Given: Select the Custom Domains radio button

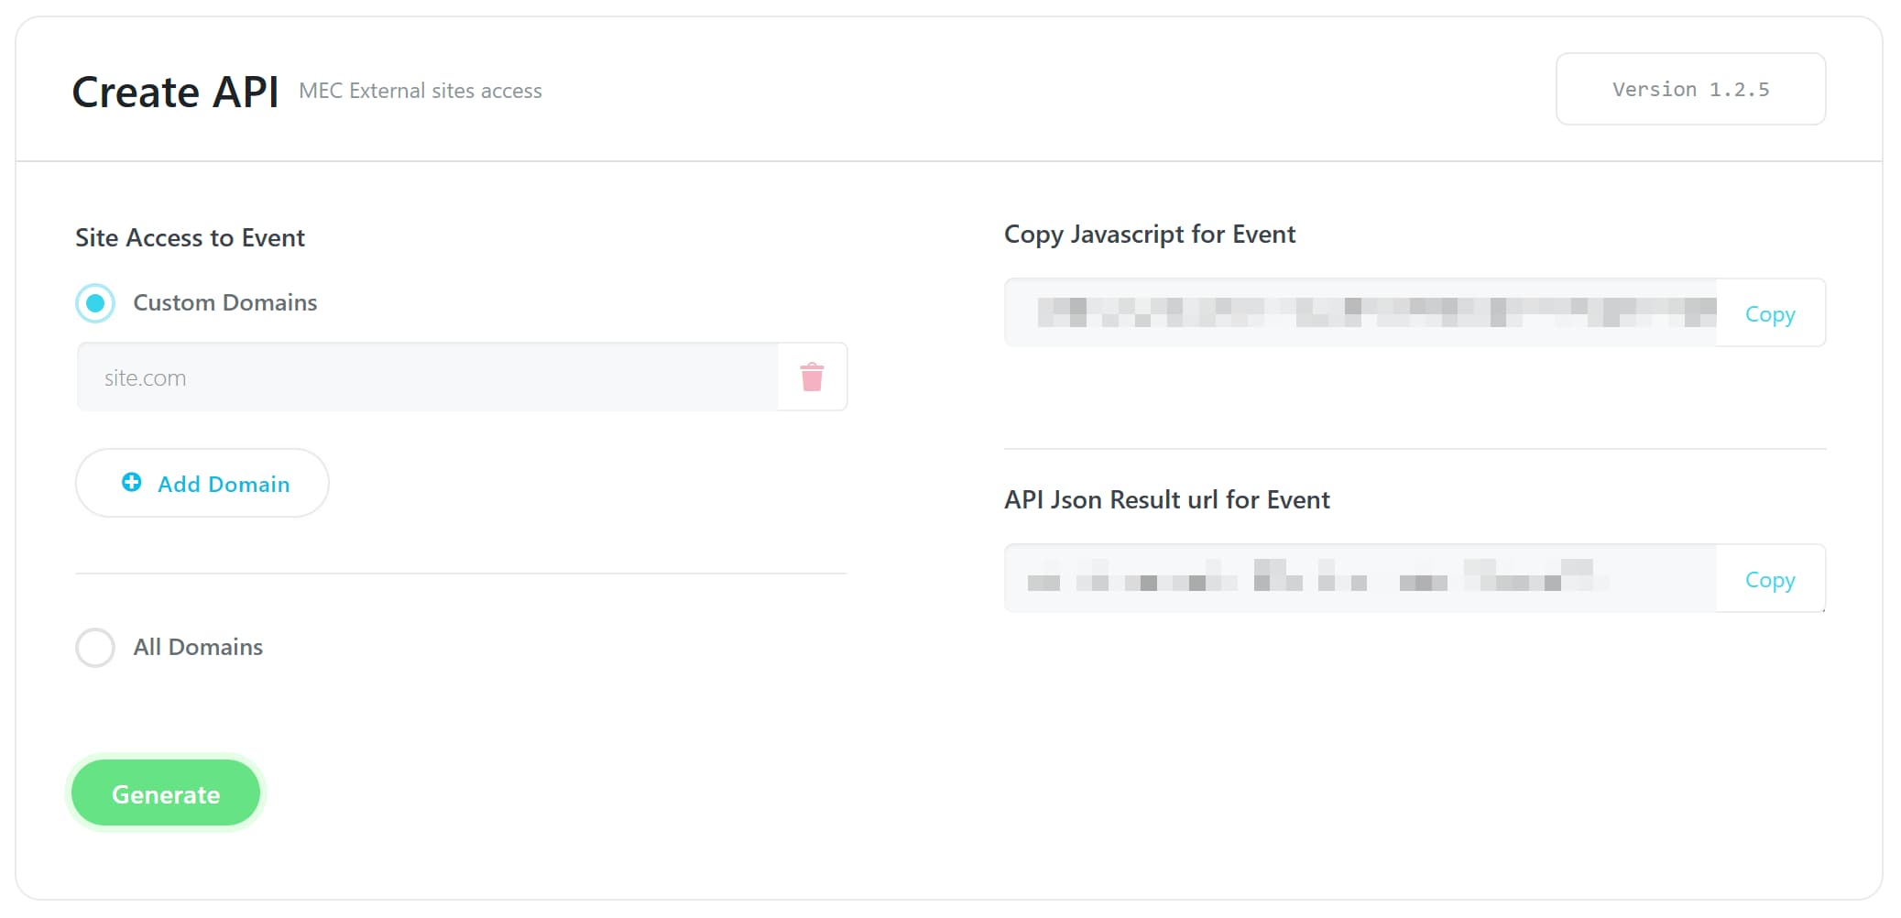Looking at the screenshot, I should (95, 303).
